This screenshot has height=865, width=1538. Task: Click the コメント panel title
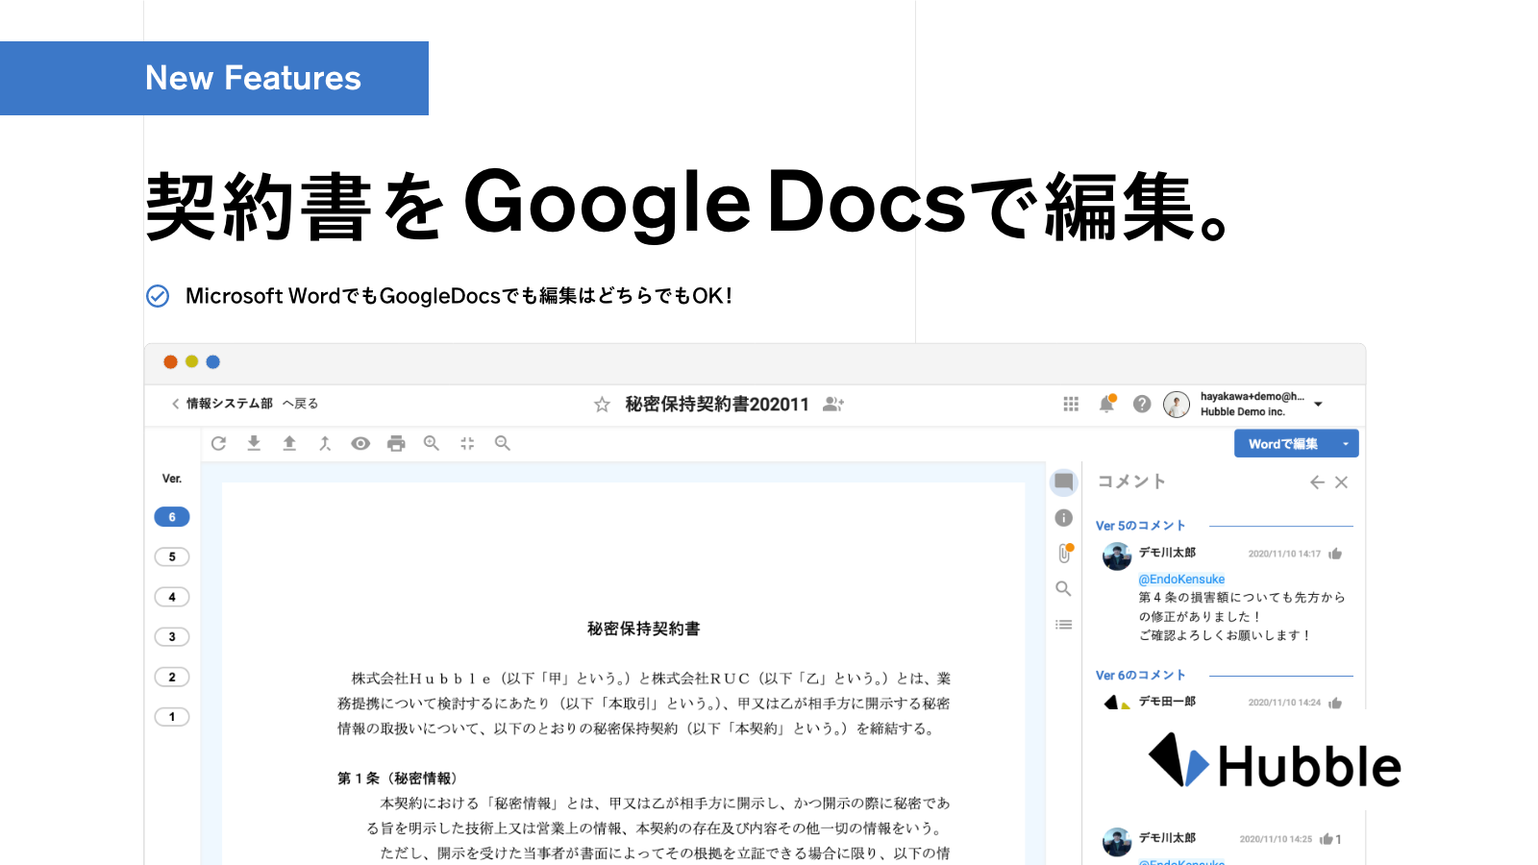1132,482
